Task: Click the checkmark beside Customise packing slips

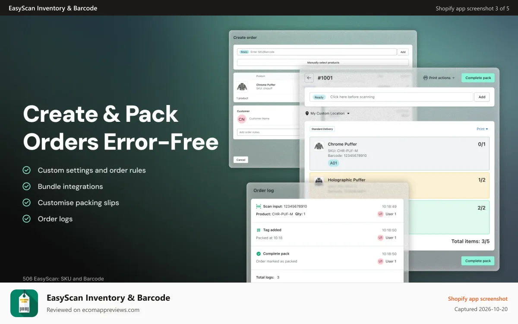Action: tap(27, 203)
